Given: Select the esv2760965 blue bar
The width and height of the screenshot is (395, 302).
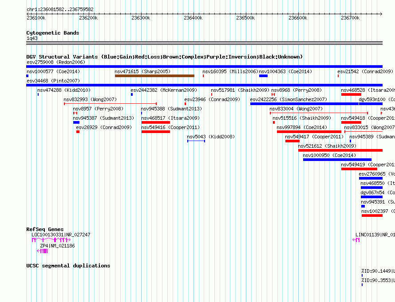Looking at the screenshot, I should [x=371, y=178].
